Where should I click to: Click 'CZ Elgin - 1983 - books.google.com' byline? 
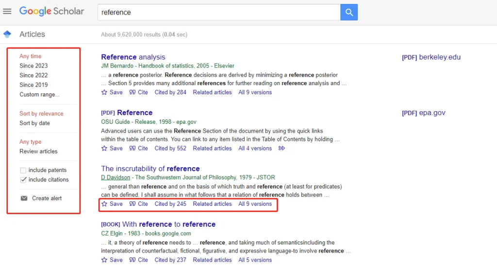pyautogui.click(x=146, y=234)
